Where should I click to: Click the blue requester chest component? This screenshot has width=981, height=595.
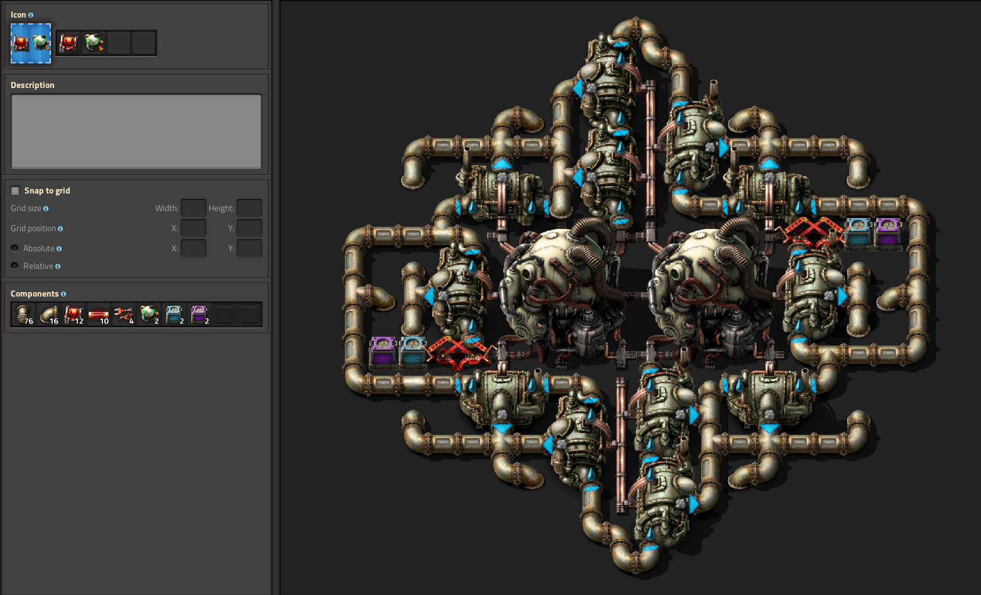174,315
